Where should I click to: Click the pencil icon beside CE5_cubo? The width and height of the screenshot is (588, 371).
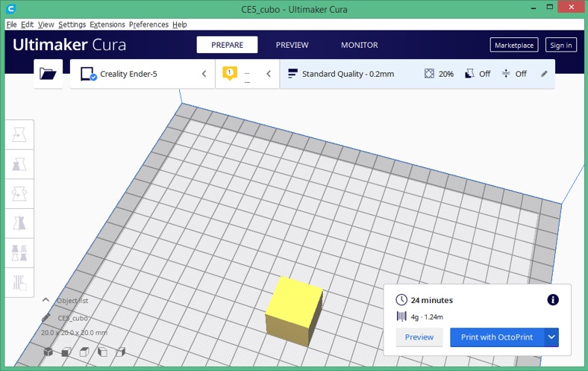(46, 318)
